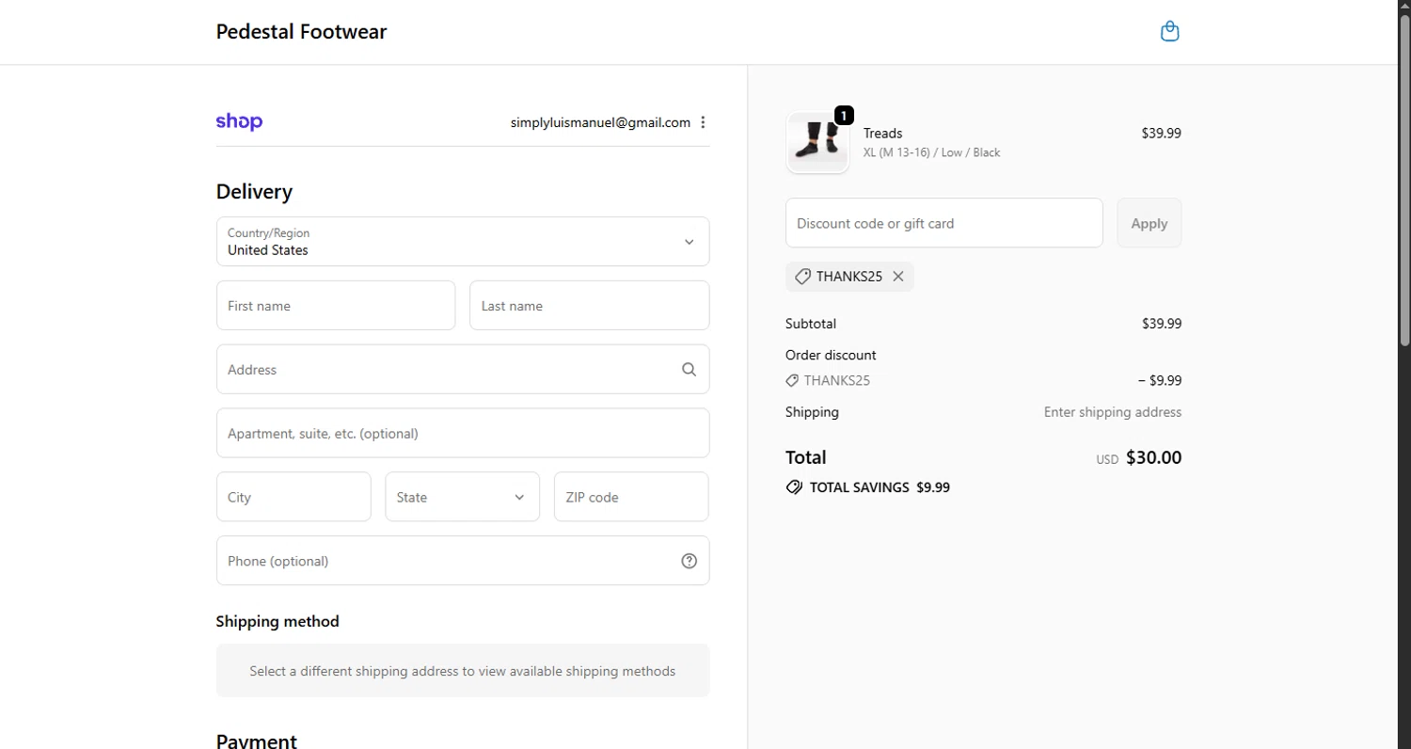Expand the Country/Region chevron arrow
Image resolution: width=1411 pixels, height=749 pixels.
tap(689, 242)
